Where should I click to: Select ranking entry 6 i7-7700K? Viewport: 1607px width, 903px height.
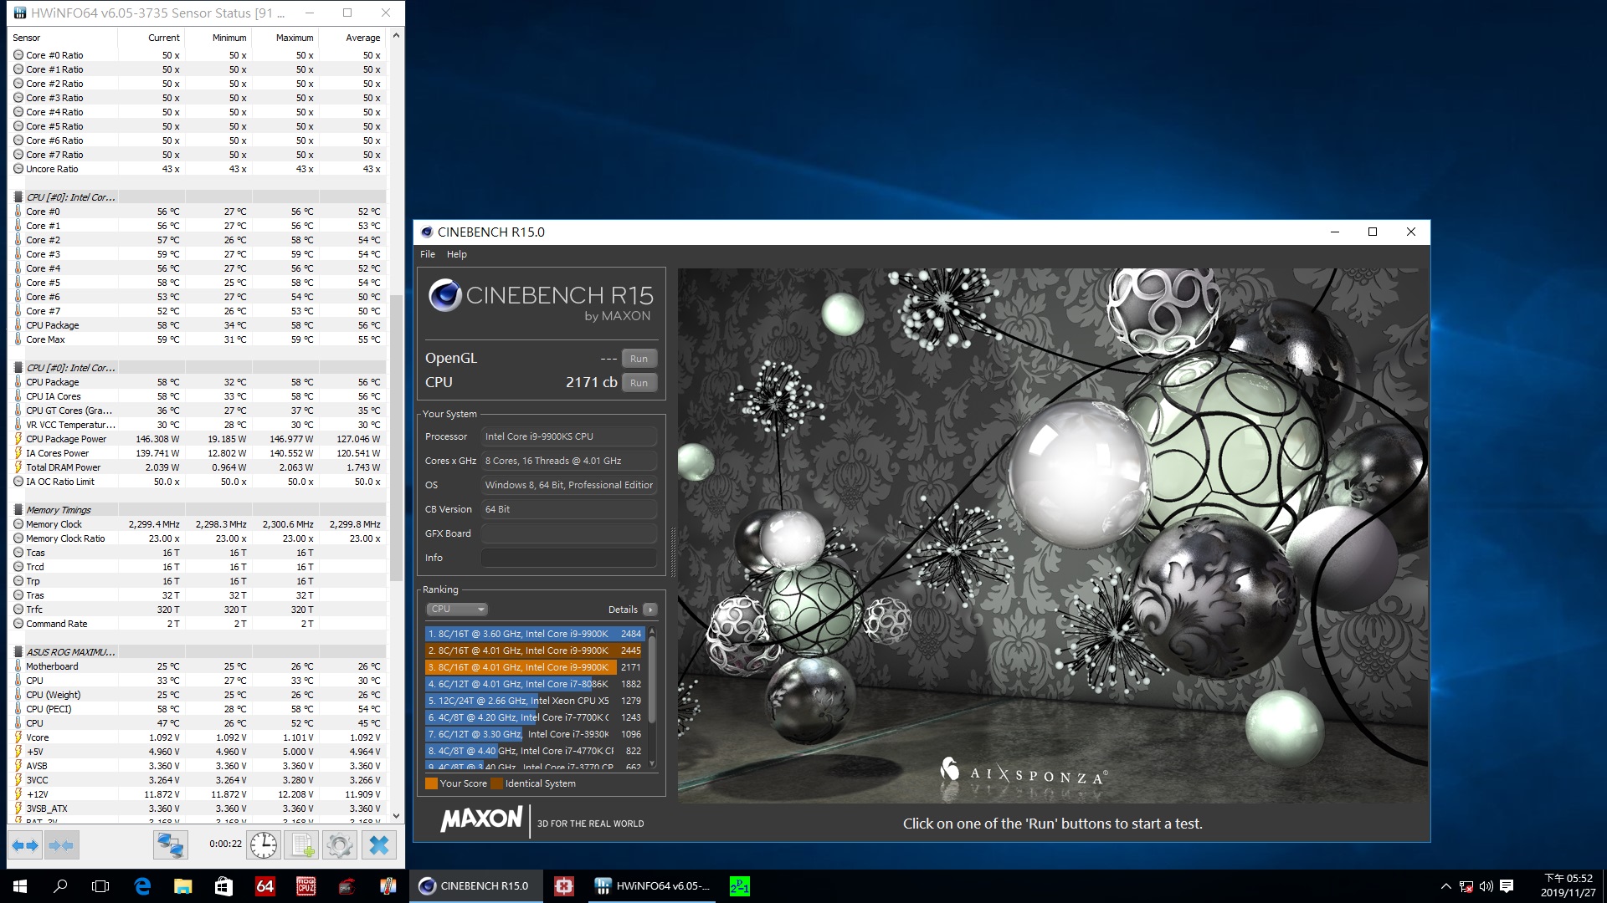pos(534,717)
